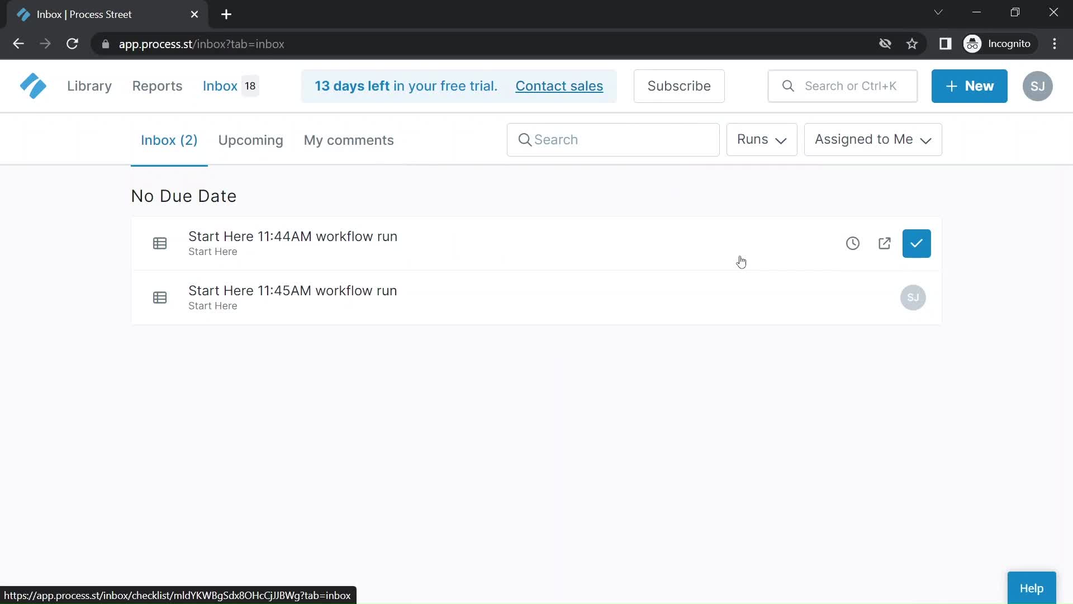Click the bookmark/star icon in browser toolbar
The width and height of the screenshot is (1073, 604).
[x=913, y=44]
